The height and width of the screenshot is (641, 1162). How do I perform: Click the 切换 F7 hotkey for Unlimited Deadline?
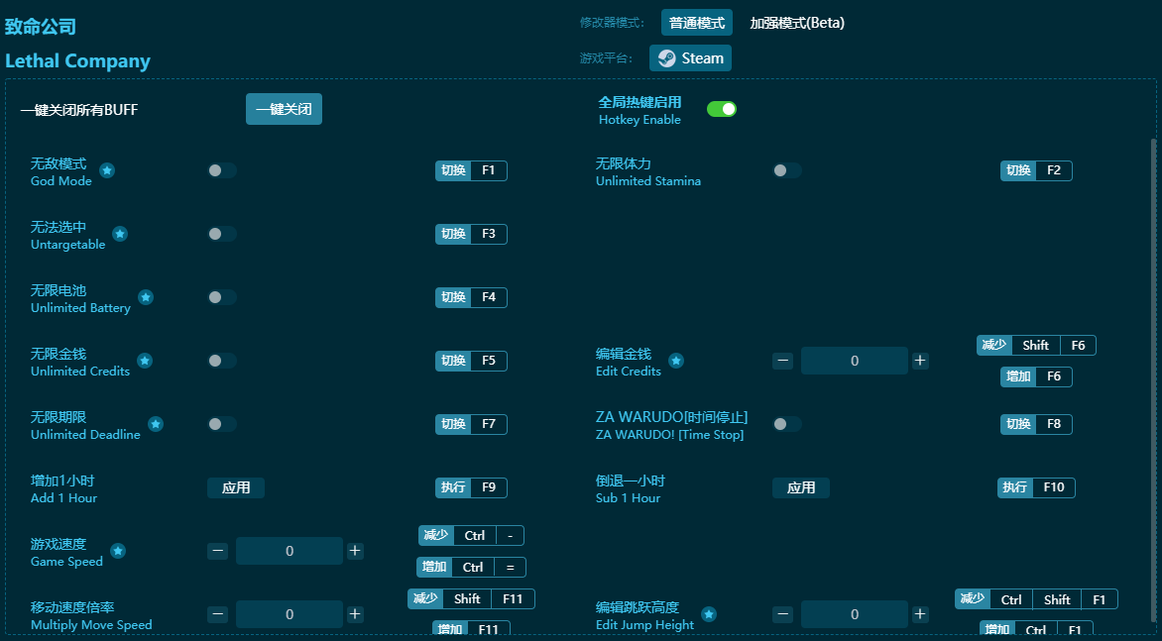point(471,424)
